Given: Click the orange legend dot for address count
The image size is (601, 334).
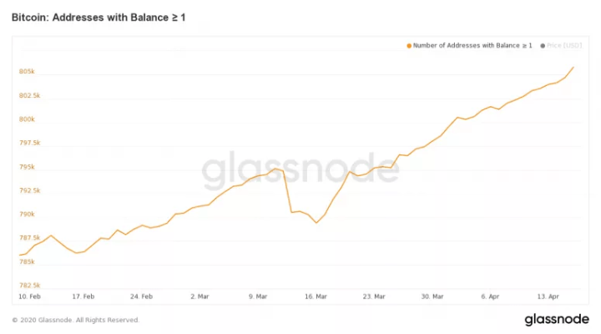Looking at the screenshot, I should [409, 46].
